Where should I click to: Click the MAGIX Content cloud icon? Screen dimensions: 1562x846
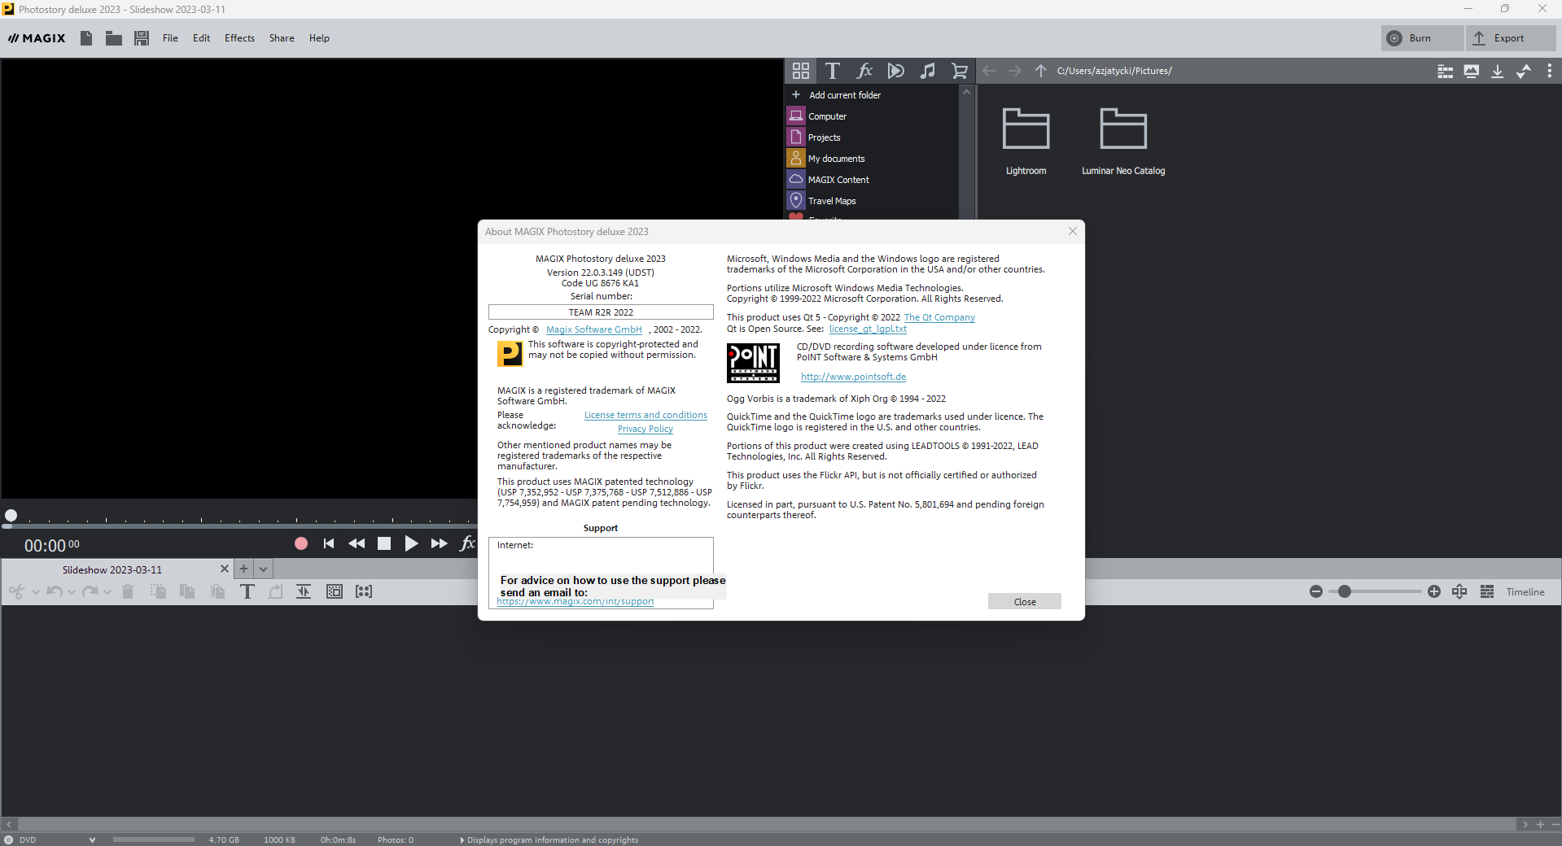point(796,180)
